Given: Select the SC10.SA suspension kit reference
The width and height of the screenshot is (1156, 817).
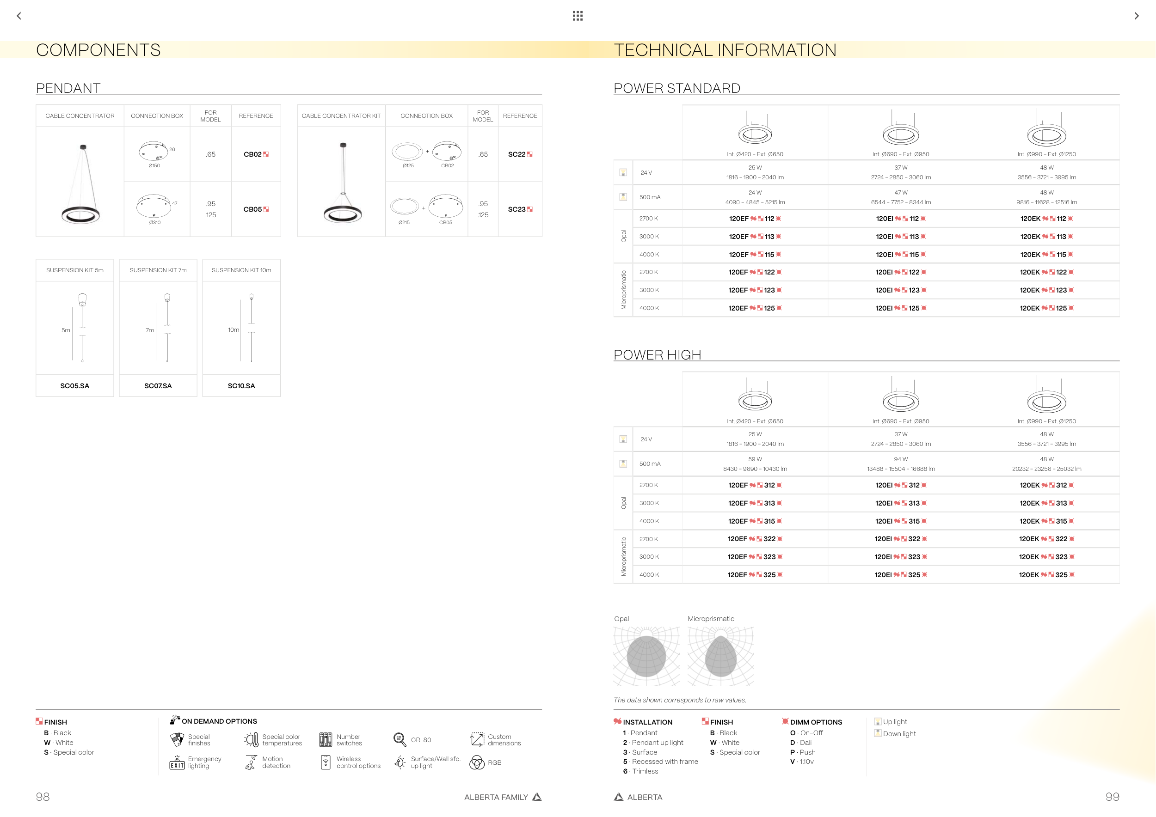Looking at the screenshot, I should [x=241, y=386].
